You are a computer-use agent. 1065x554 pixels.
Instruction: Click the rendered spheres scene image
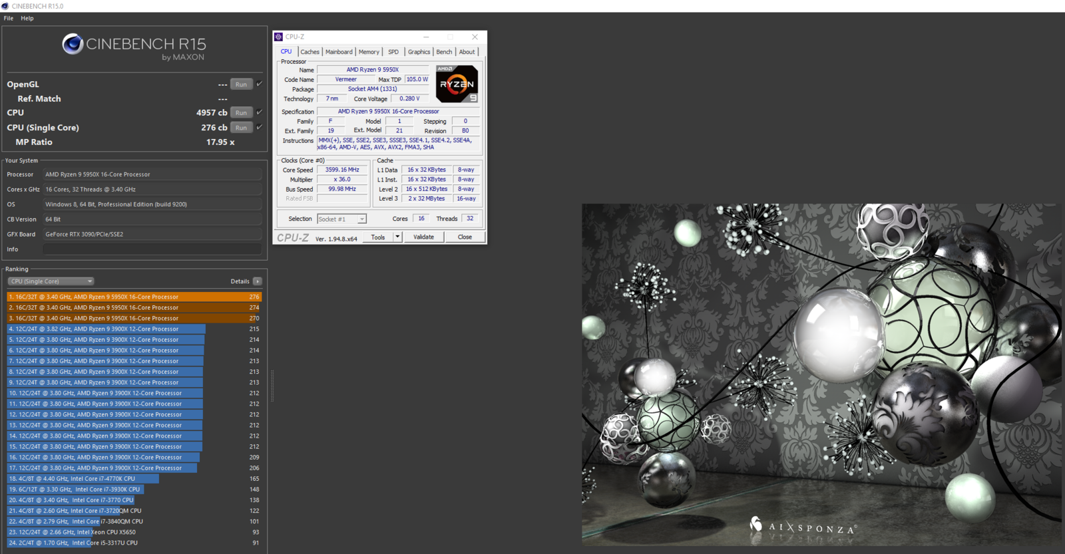pyautogui.click(x=821, y=374)
